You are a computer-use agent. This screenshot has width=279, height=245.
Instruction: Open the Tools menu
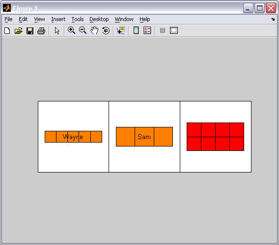78,19
